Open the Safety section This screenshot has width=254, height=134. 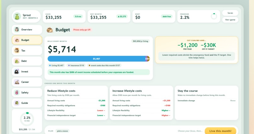pyautogui.click(x=27, y=92)
